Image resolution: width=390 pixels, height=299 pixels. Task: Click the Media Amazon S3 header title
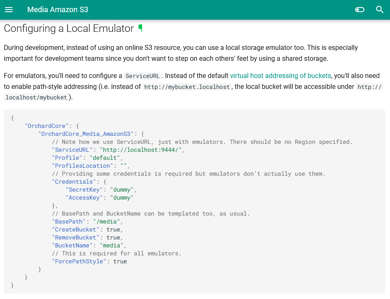58,10
